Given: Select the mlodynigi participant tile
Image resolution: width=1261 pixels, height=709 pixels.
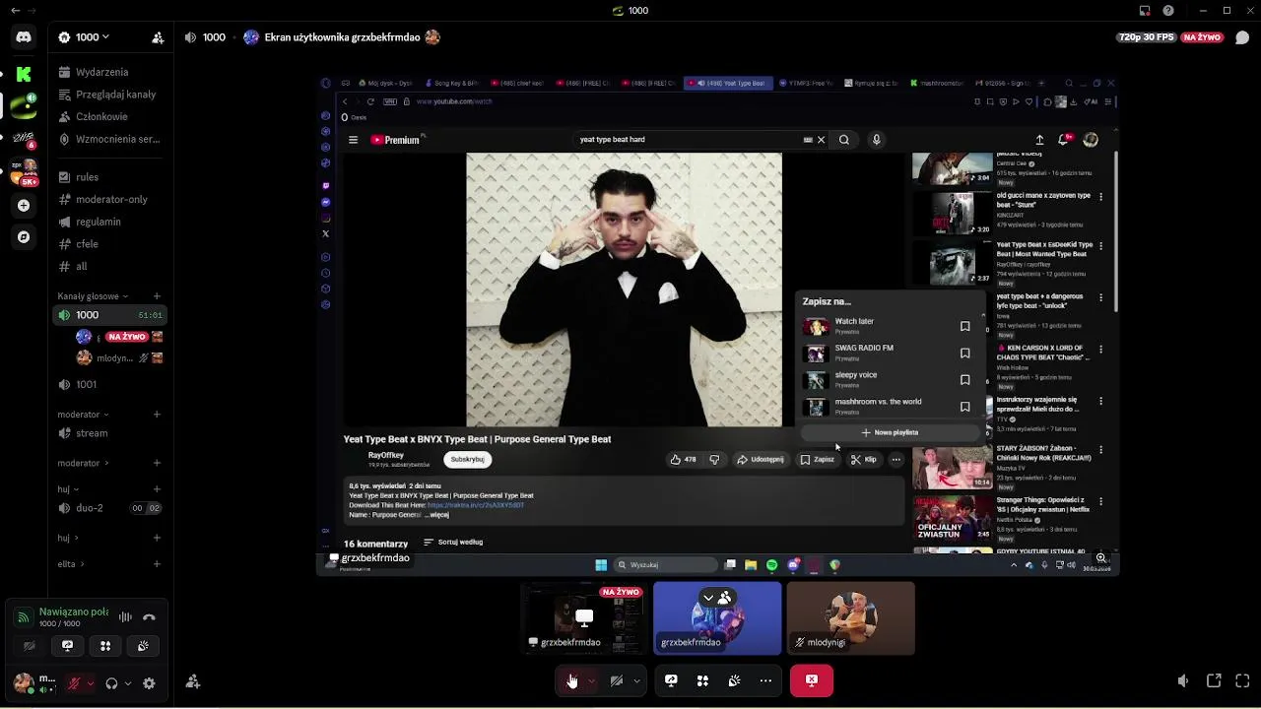Looking at the screenshot, I should [850, 618].
